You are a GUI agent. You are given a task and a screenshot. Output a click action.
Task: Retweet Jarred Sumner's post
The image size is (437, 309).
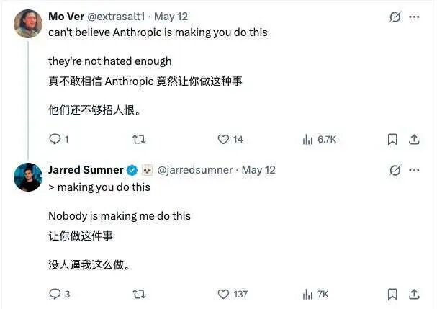(139, 294)
